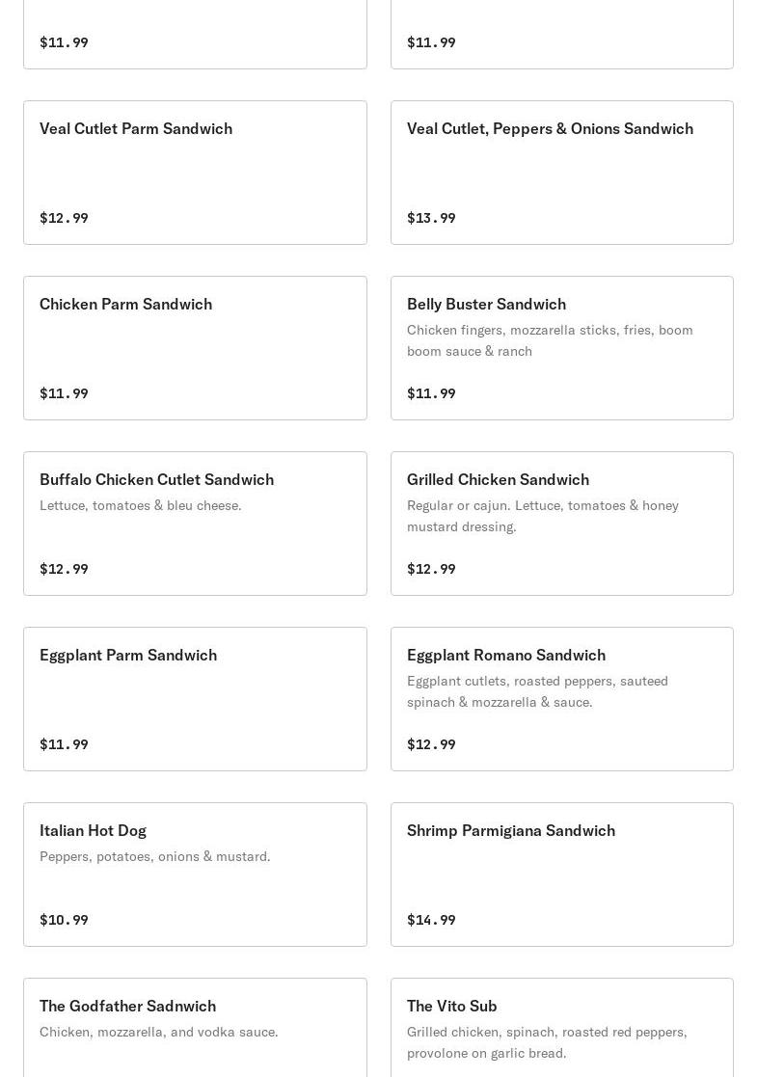757x1077 pixels.
Task: Select the Buffalo Chicken Cutlet Sandwich
Action: [x=156, y=480]
